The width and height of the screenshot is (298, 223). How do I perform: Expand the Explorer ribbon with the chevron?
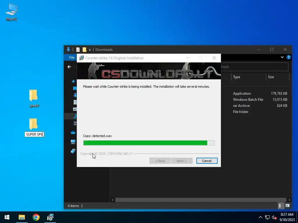coord(282,57)
